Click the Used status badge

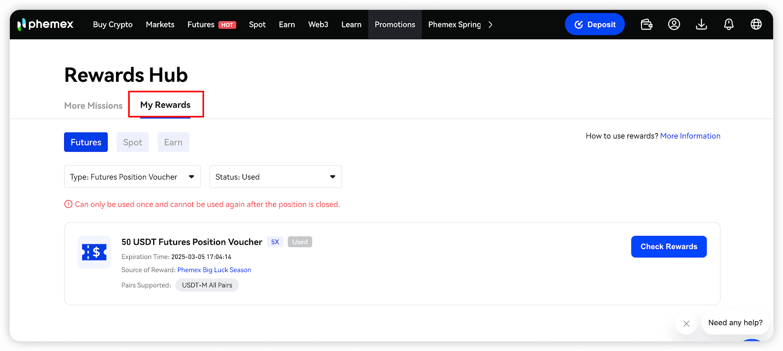[x=300, y=242]
